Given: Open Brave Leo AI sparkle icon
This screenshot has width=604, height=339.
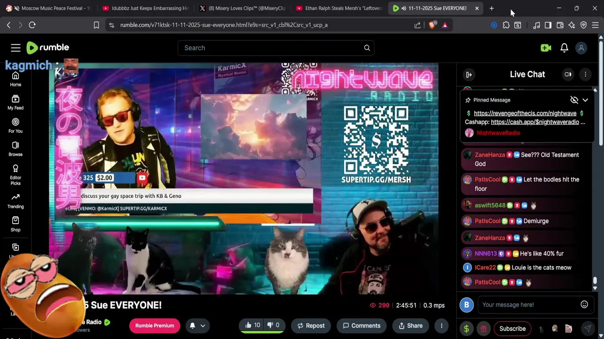Looking at the screenshot, I should click(x=571, y=25).
